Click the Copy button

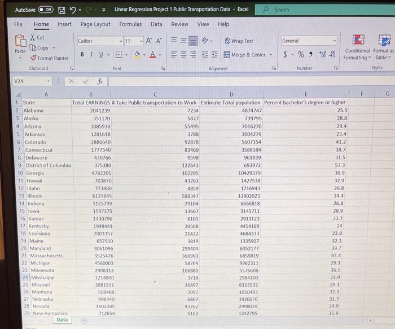point(39,47)
